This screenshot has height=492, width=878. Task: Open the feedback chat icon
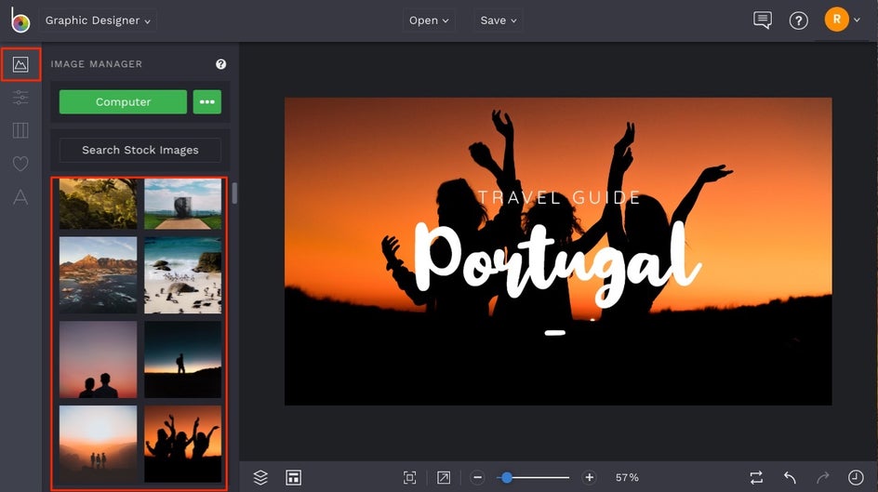coord(763,20)
